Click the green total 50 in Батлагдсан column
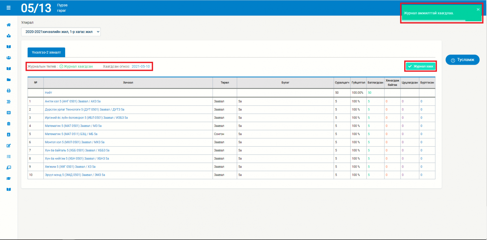The image size is (487, 240). pos(370,93)
